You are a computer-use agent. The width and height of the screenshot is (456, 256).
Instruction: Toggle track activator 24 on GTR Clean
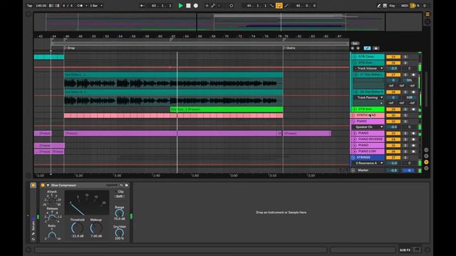393,57
